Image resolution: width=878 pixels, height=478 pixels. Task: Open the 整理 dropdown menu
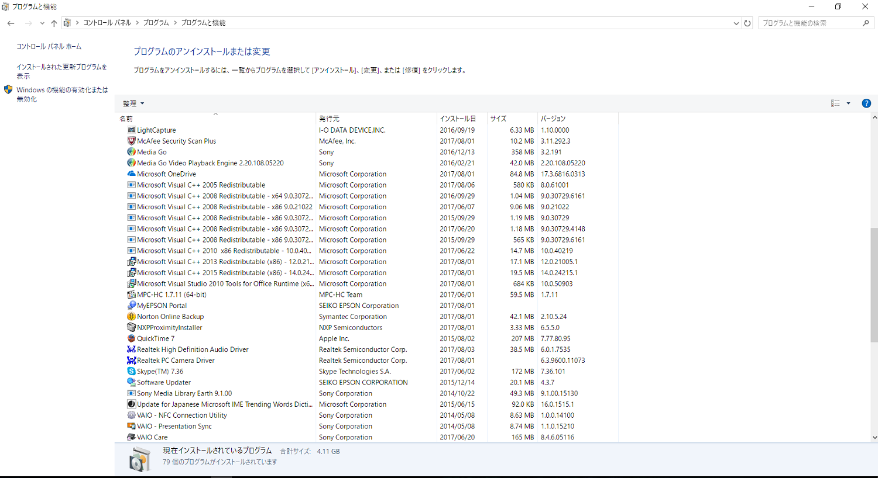point(133,103)
